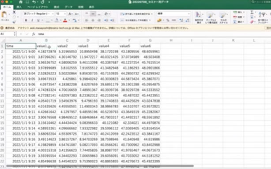This screenshot has height=169, width=271.
Task: Click the Percent Style icon
Action: 168,20
